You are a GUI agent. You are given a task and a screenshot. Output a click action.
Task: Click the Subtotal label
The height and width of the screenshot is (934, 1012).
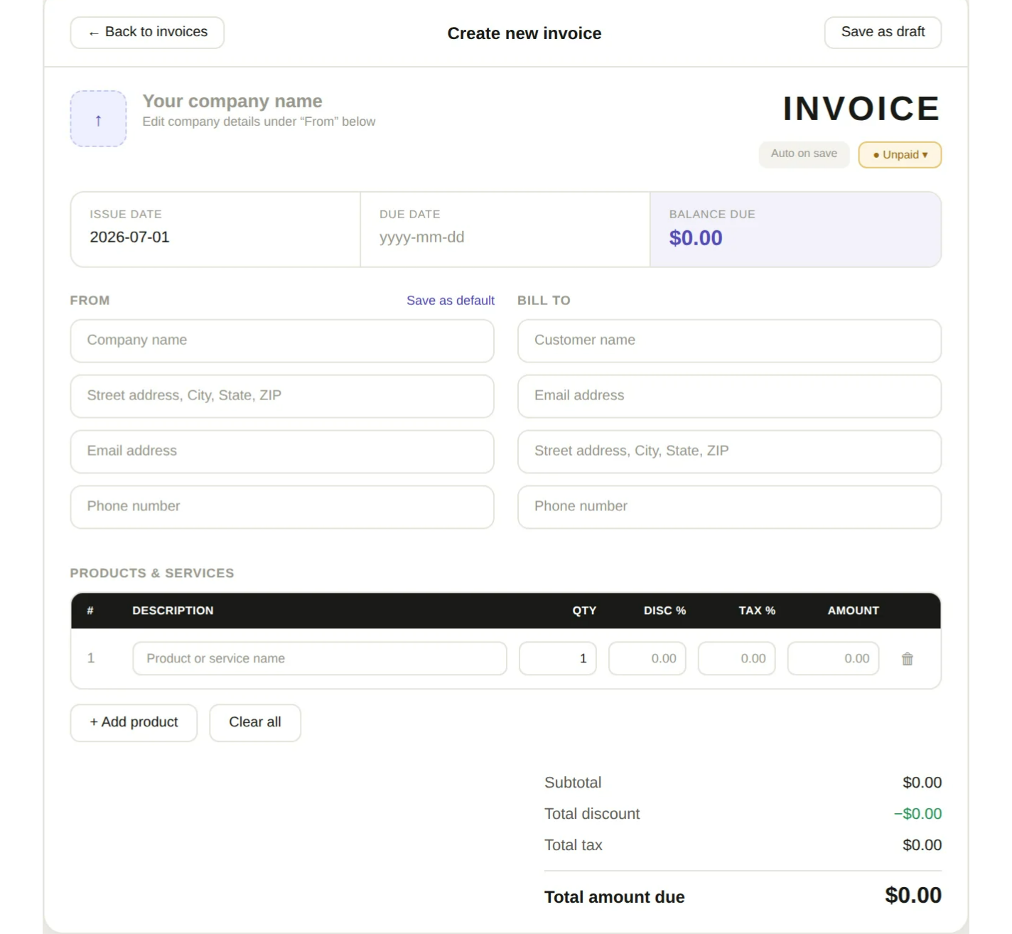573,783
